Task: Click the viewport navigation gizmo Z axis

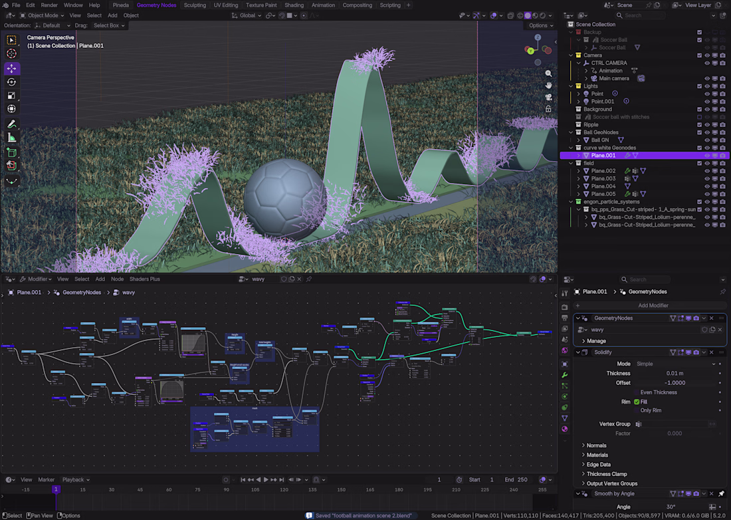Action: pyautogui.click(x=538, y=37)
